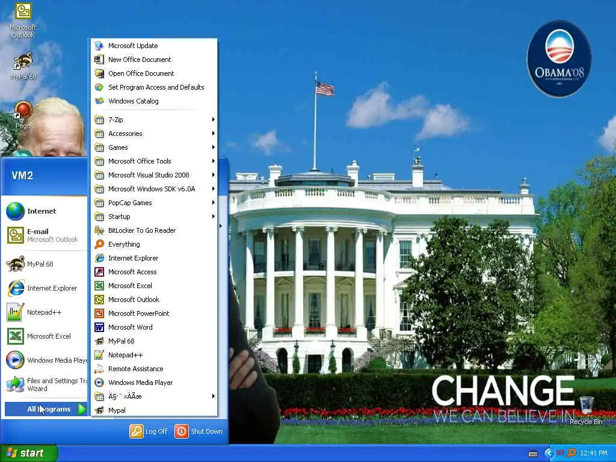Open Microsoft Outlook in All Programs list
This screenshot has height=462, width=616.
click(x=154, y=300)
